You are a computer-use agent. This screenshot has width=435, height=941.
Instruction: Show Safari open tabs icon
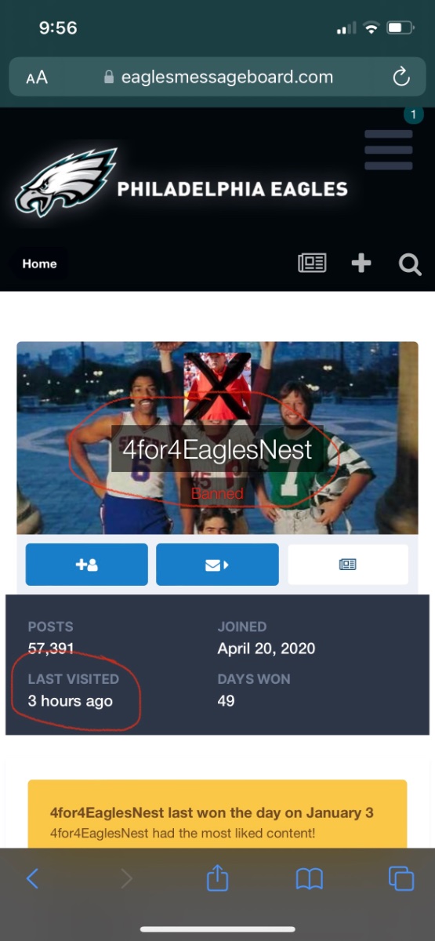click(x=401, y=878)
